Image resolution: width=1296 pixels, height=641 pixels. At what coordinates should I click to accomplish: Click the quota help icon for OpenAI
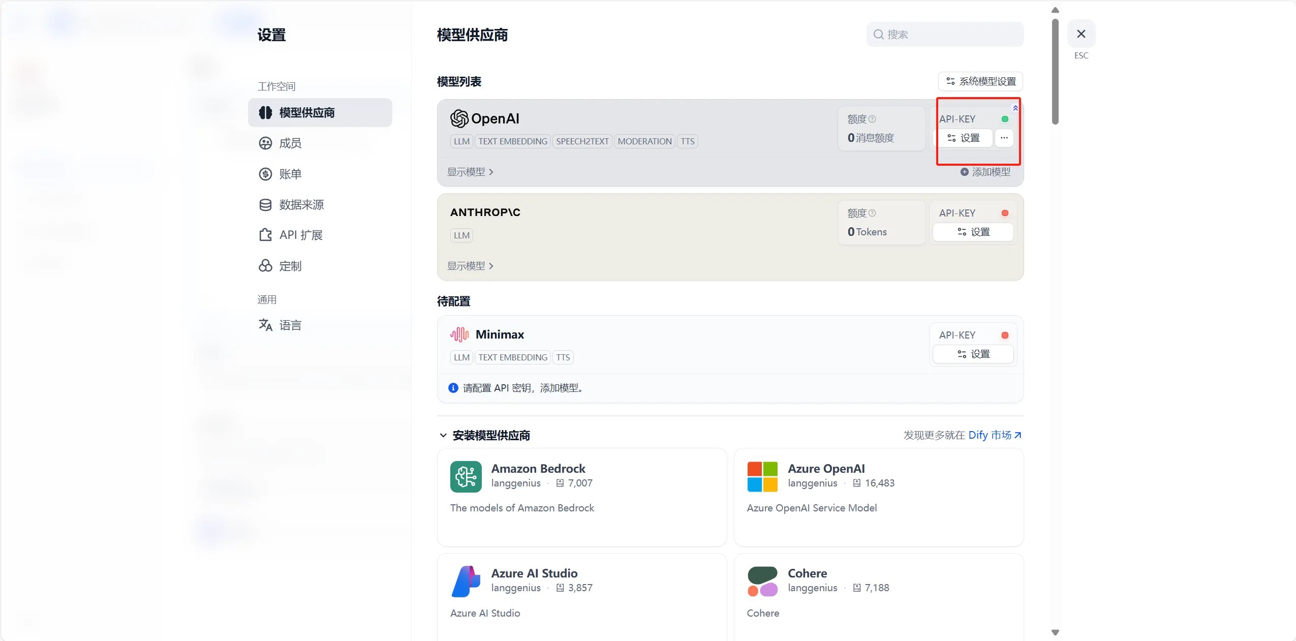pos(872,119)
